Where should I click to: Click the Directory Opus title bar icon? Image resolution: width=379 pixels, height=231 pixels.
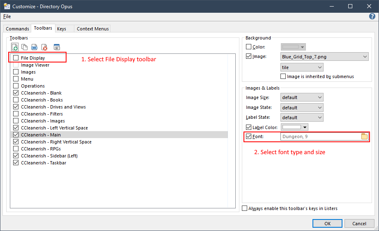pos(7,6)
